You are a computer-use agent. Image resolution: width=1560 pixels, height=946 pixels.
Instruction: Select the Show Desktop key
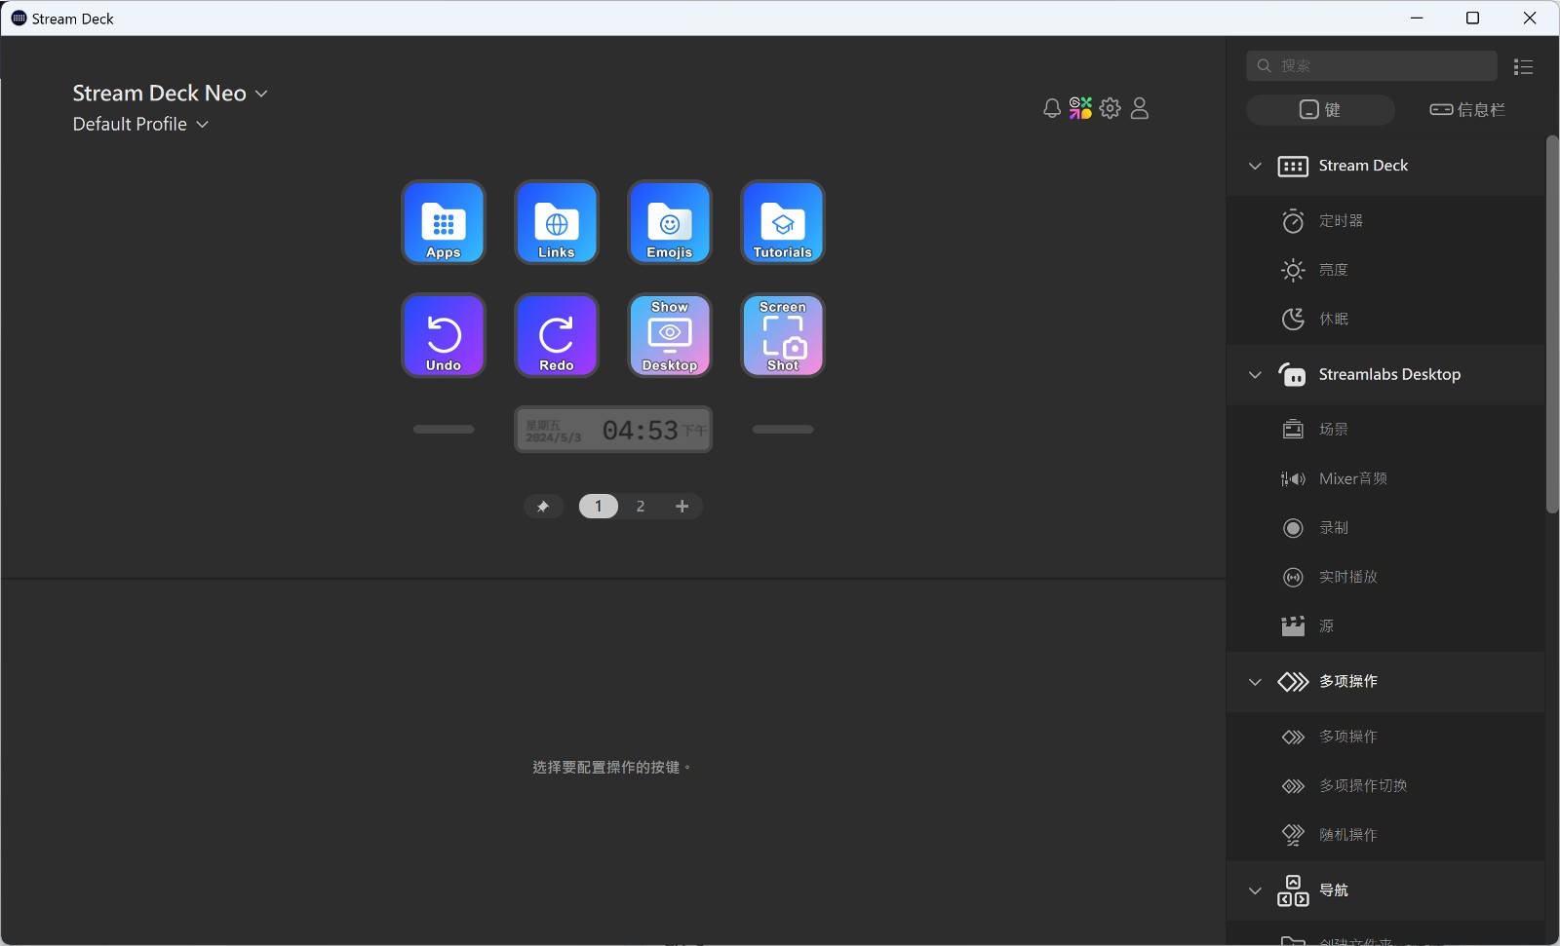(670, 335)
